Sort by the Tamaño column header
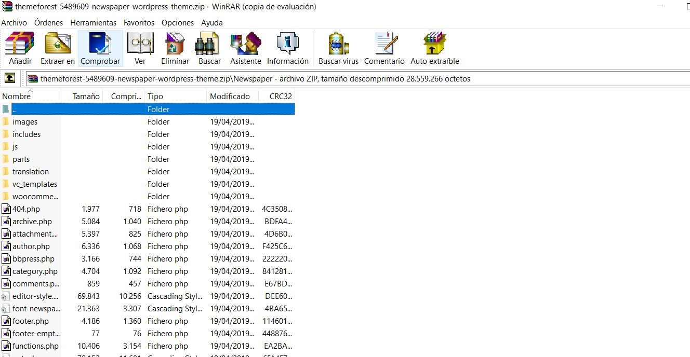The height and width of the screenshot is (357, 690). (x=82, y=97)
